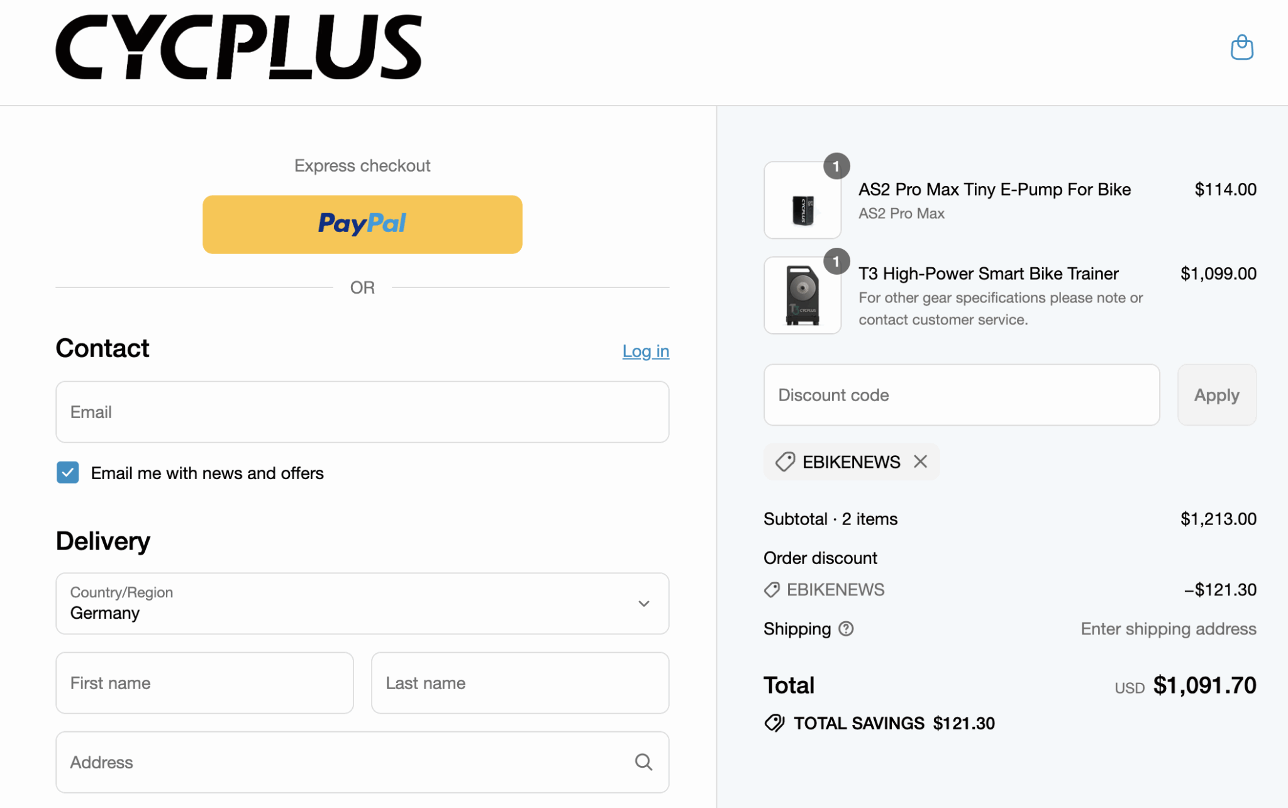The height and width of the screenshot is (808, 1288).
Task: Click the order discount EBIKENEWS tag icon
Action: (x=772, y=590)
